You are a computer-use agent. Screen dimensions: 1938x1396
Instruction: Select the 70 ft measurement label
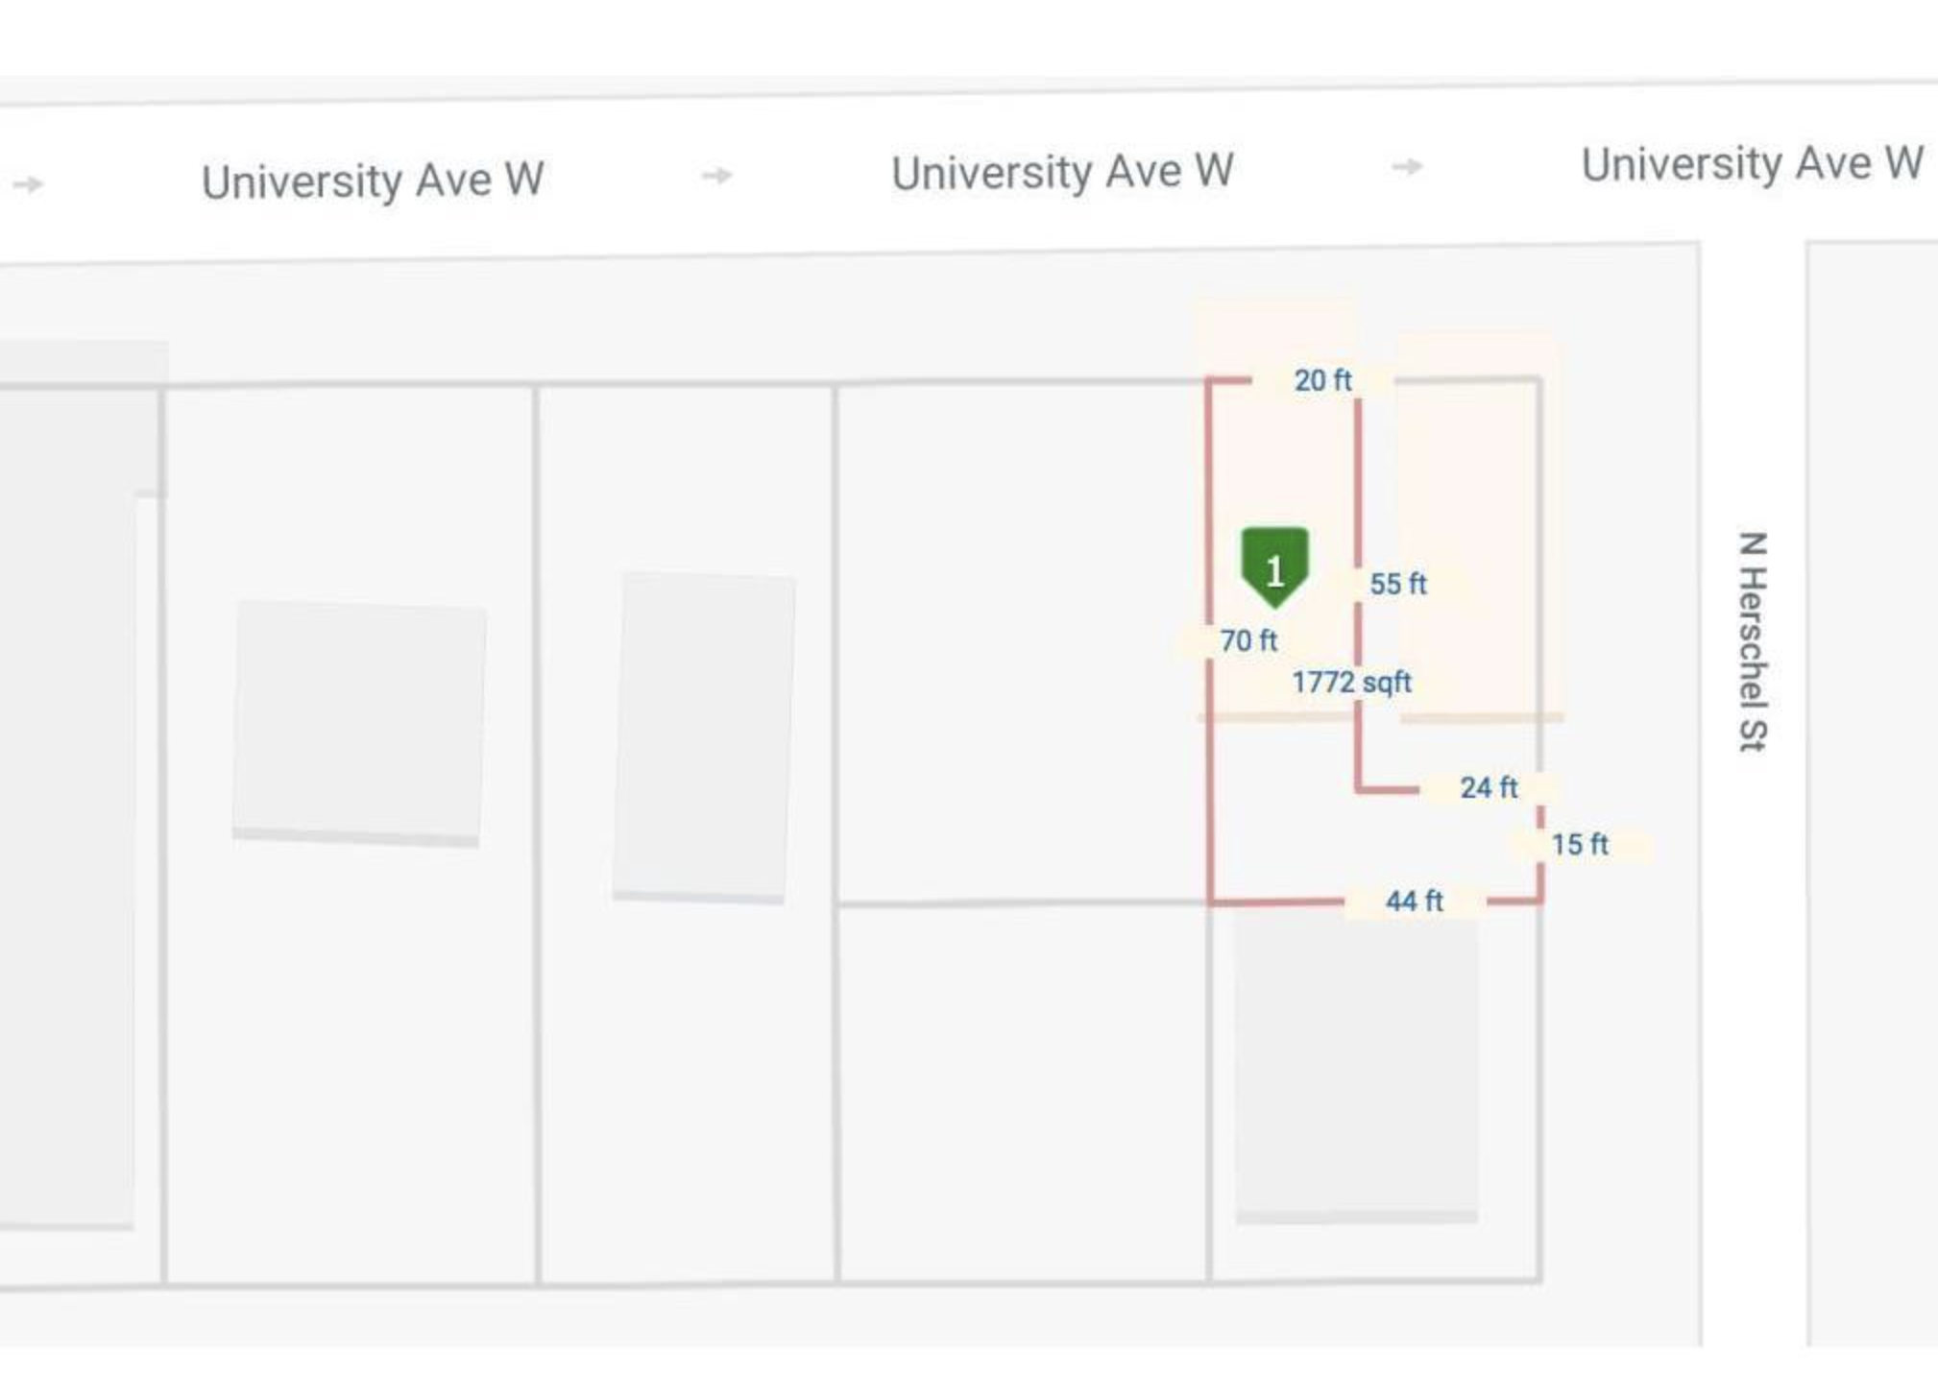[1248, 640]
